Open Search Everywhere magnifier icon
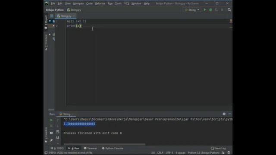This screenshot has width=276, height=155. click(229, 10)
